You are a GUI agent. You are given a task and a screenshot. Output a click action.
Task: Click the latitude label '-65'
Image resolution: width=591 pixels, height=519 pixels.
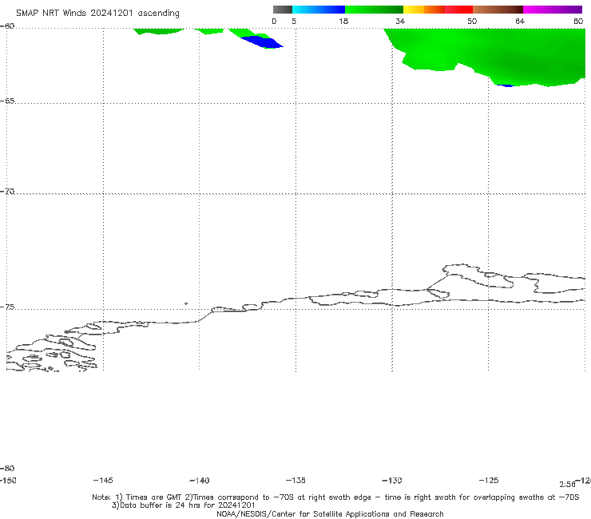7,101
